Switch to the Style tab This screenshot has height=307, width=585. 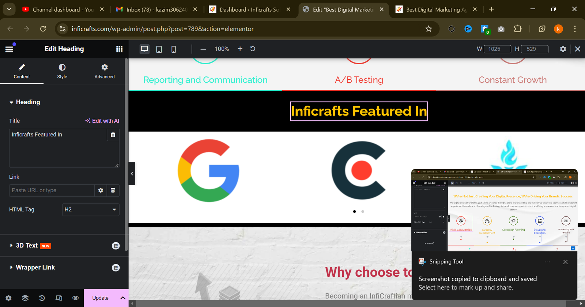coord(62,71)
